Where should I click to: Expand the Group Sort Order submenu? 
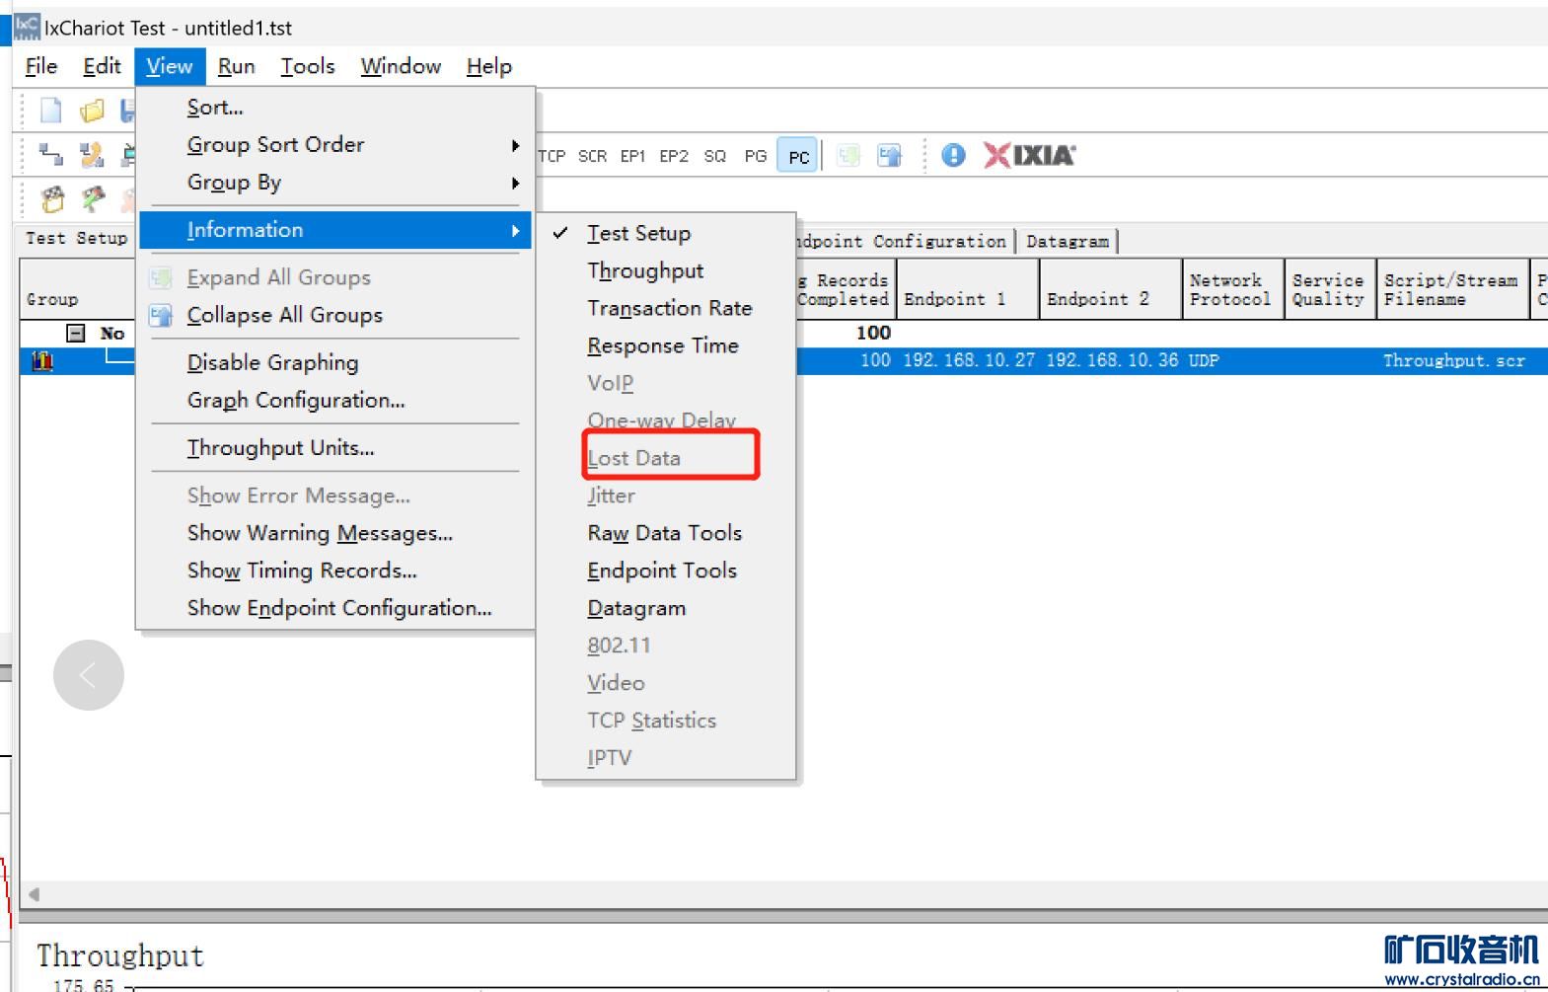335,145
